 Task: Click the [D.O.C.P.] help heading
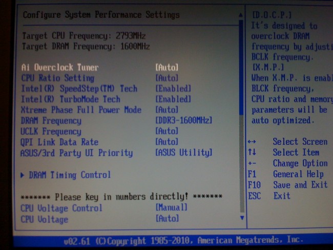pos(272,15)
